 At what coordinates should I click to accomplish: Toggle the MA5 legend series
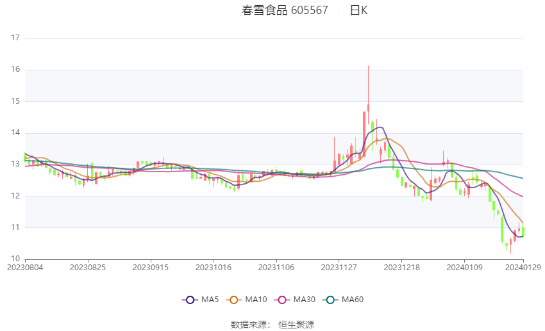point(201,300)
